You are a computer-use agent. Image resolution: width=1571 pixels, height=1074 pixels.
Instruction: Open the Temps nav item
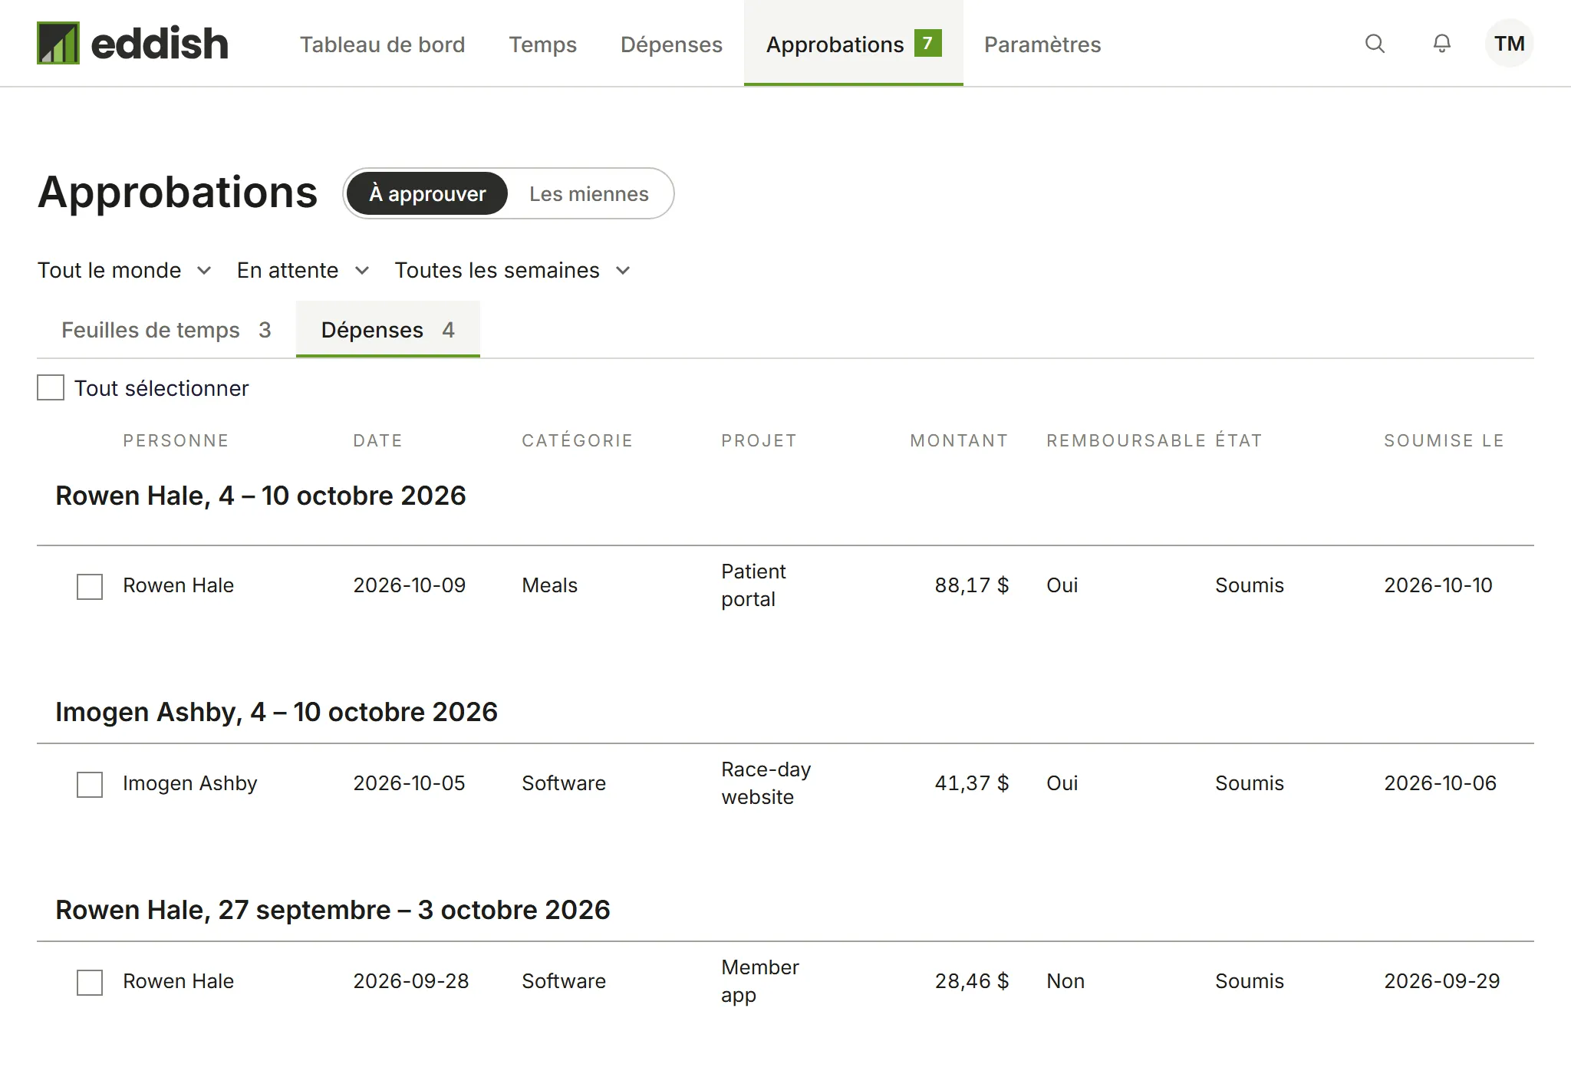point(542,44)
